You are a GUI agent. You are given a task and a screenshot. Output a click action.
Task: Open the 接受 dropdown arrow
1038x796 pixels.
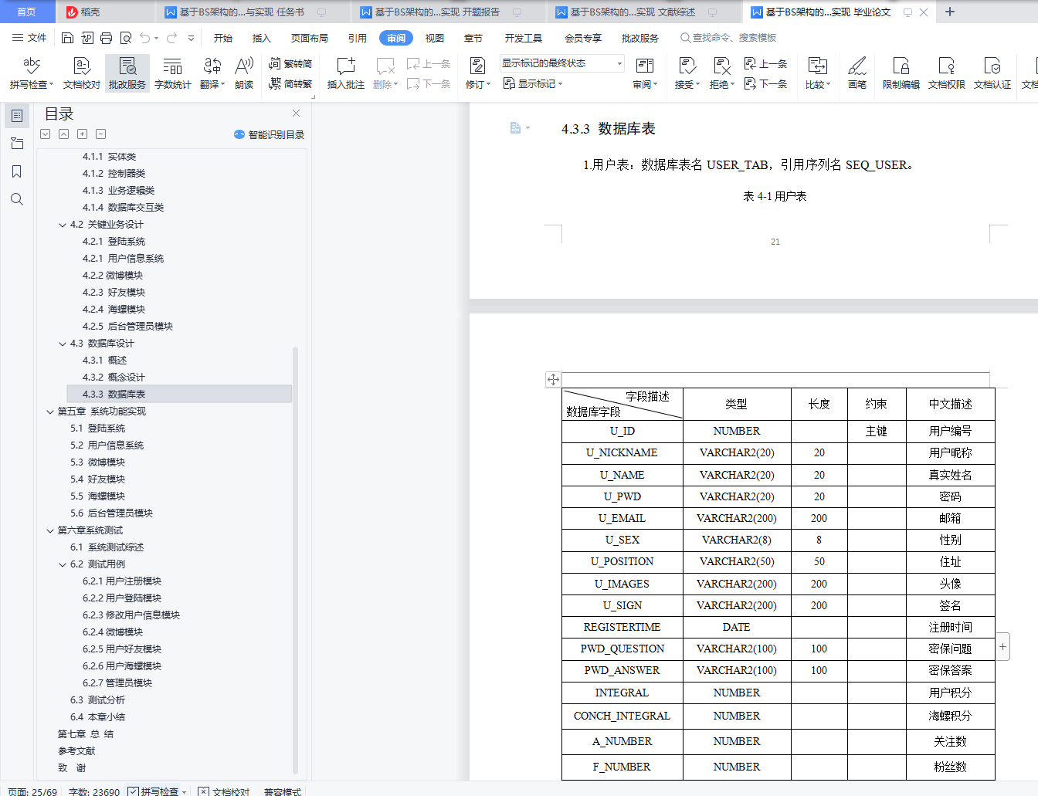697,85
